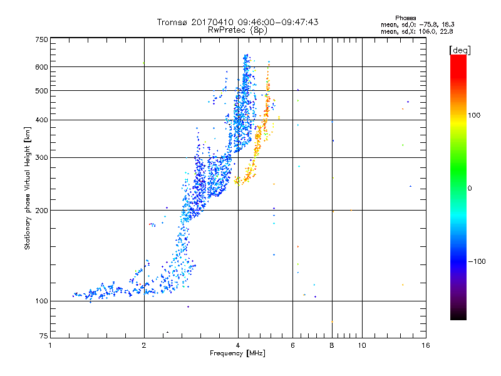Click y-axis tick label '600'
This screenshot has width=501, height=376.
click(x=41, y=67)
